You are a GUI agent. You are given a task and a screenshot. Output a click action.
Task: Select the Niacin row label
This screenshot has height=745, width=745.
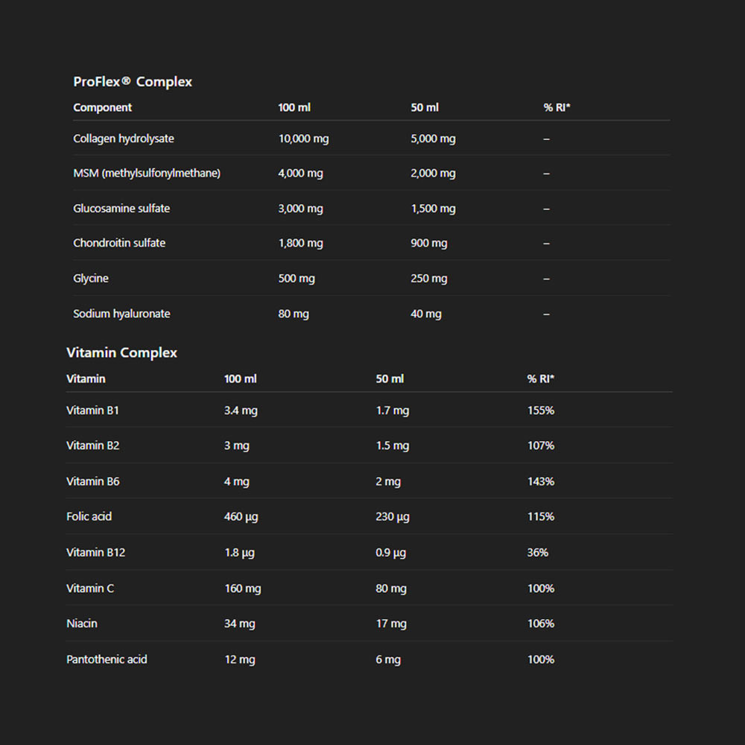coord(82,624)
